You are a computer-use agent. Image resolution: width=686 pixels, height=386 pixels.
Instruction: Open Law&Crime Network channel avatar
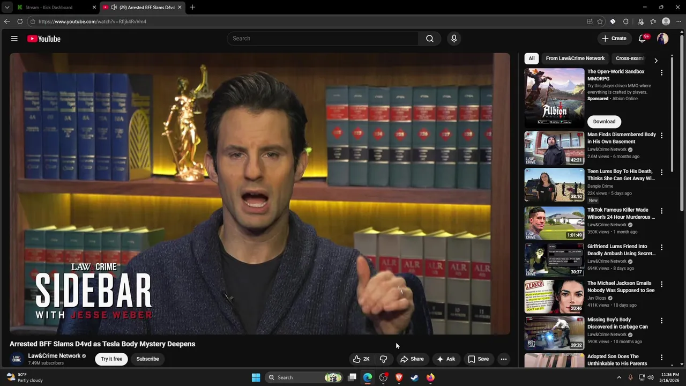coord(17,359)
